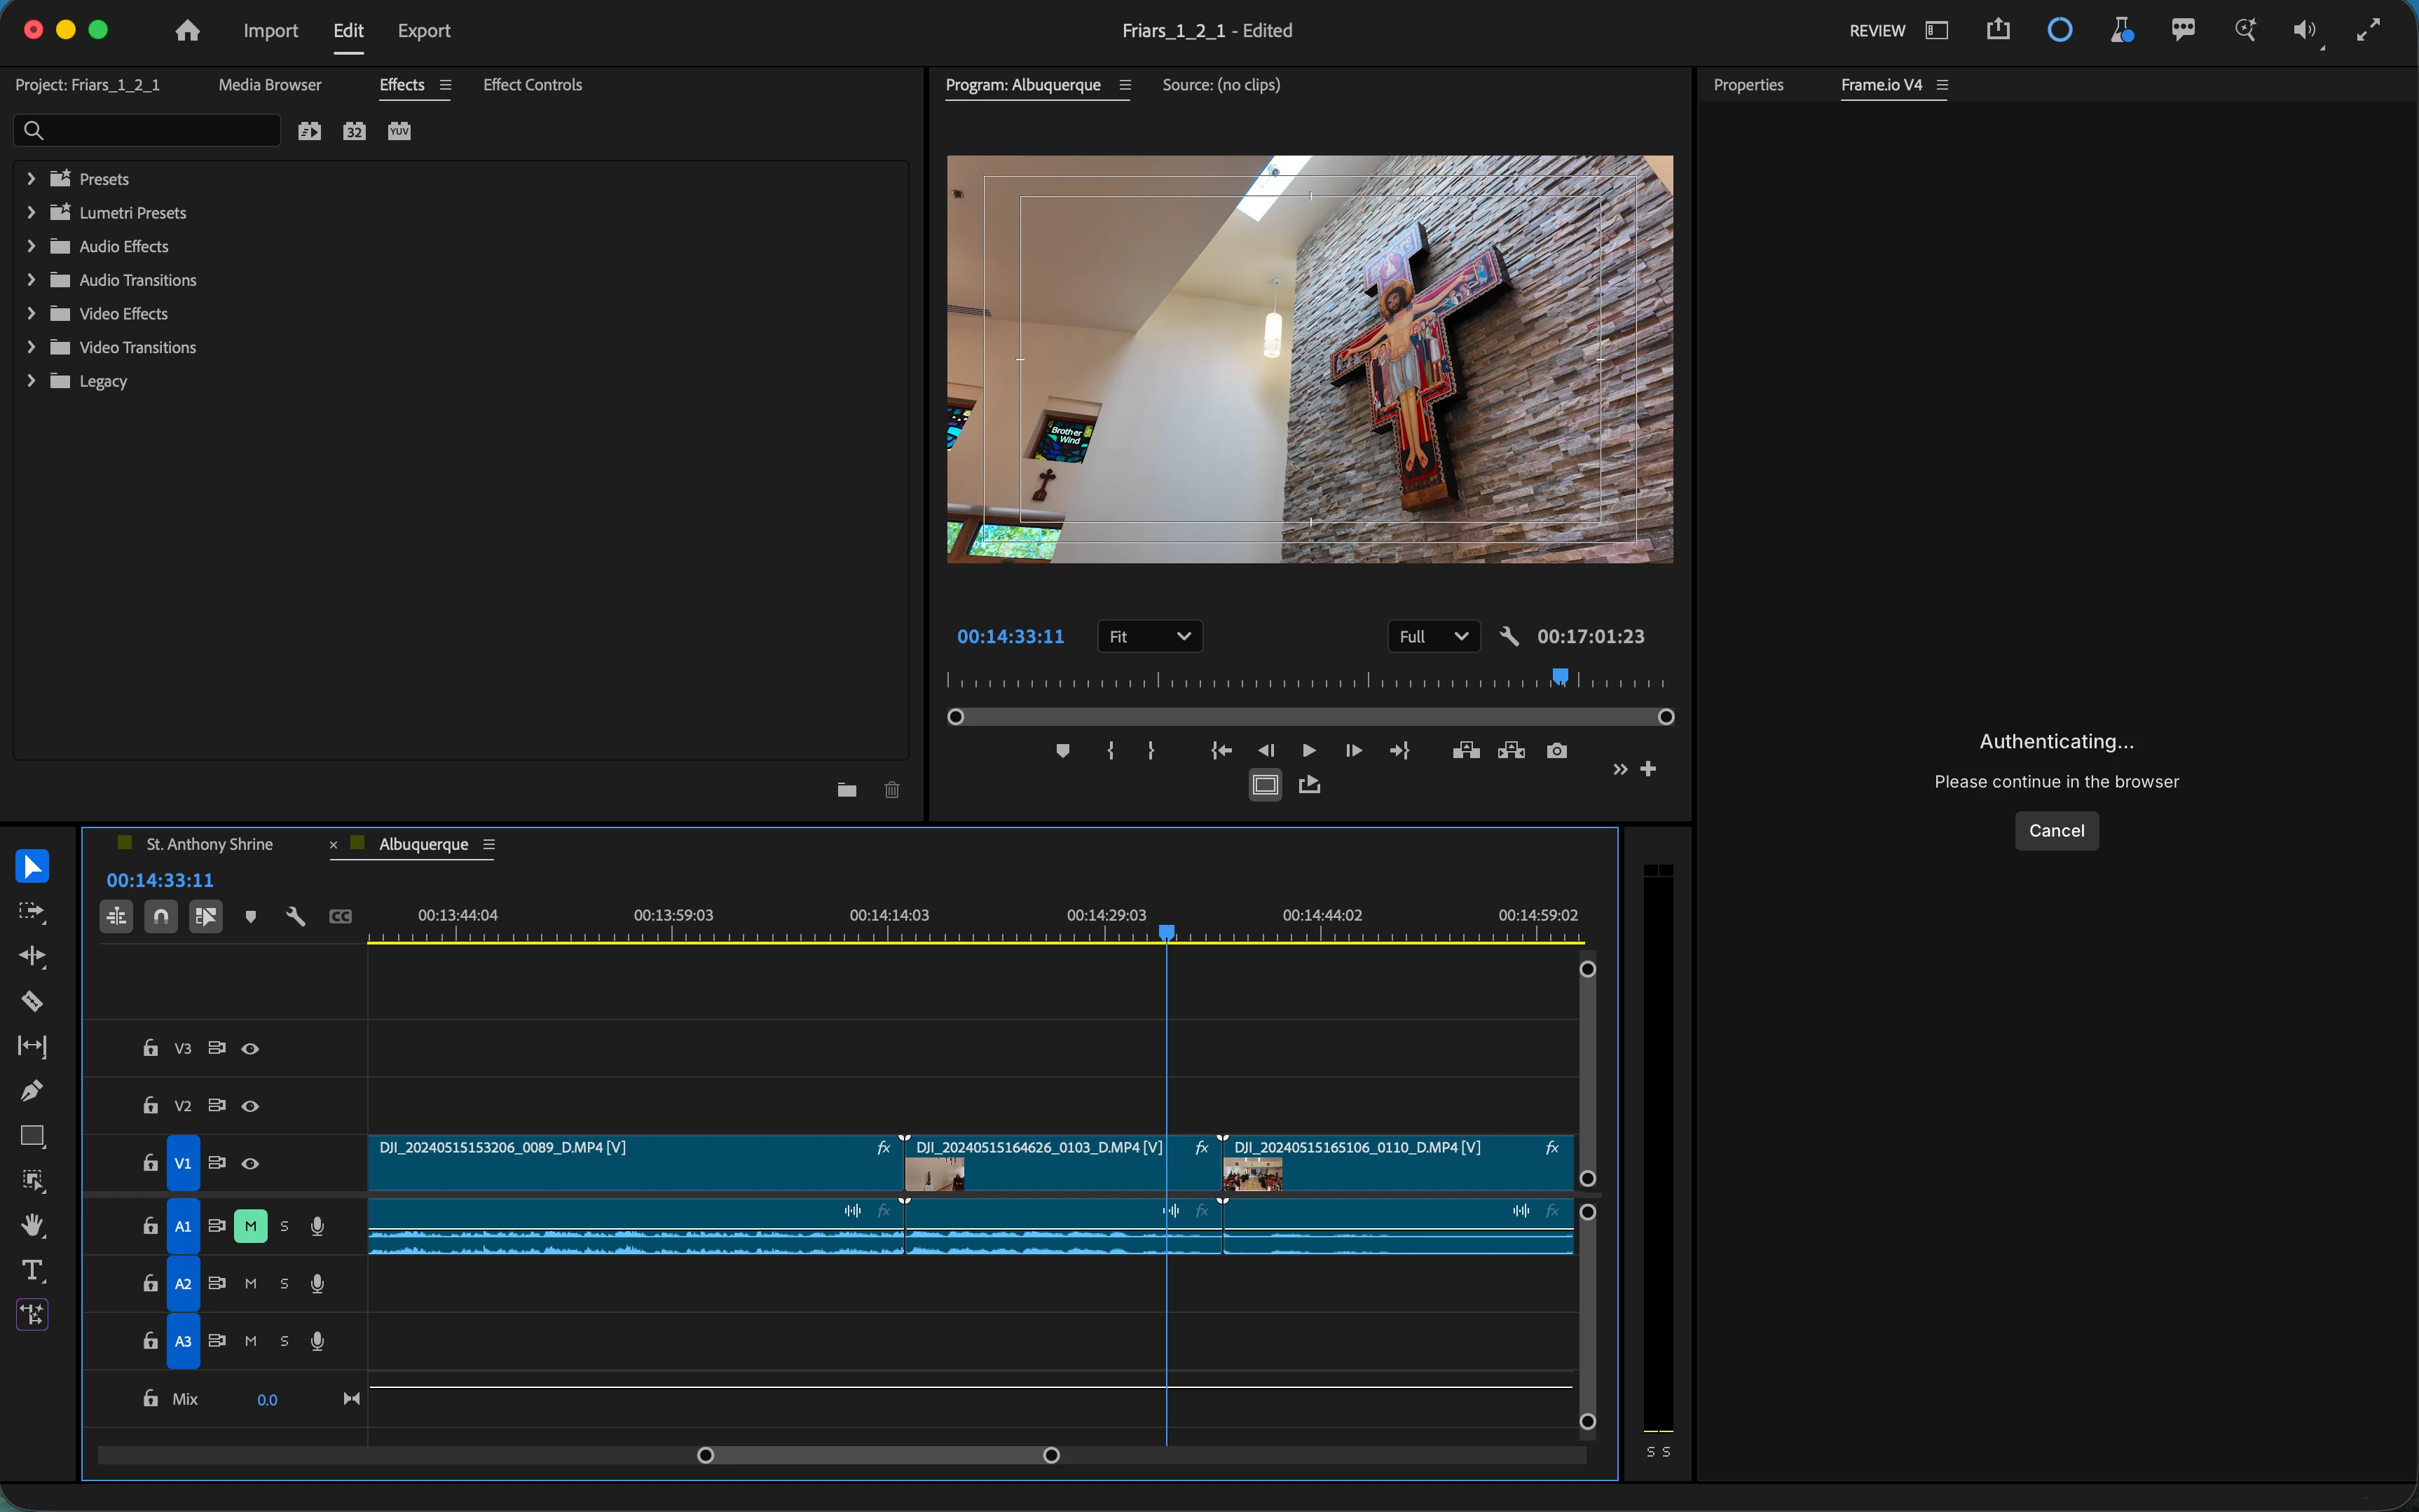Open the Fit zoom level dropdown
The height and width of the screenshot is (1512, 2419).
(x=1150, y=636)
